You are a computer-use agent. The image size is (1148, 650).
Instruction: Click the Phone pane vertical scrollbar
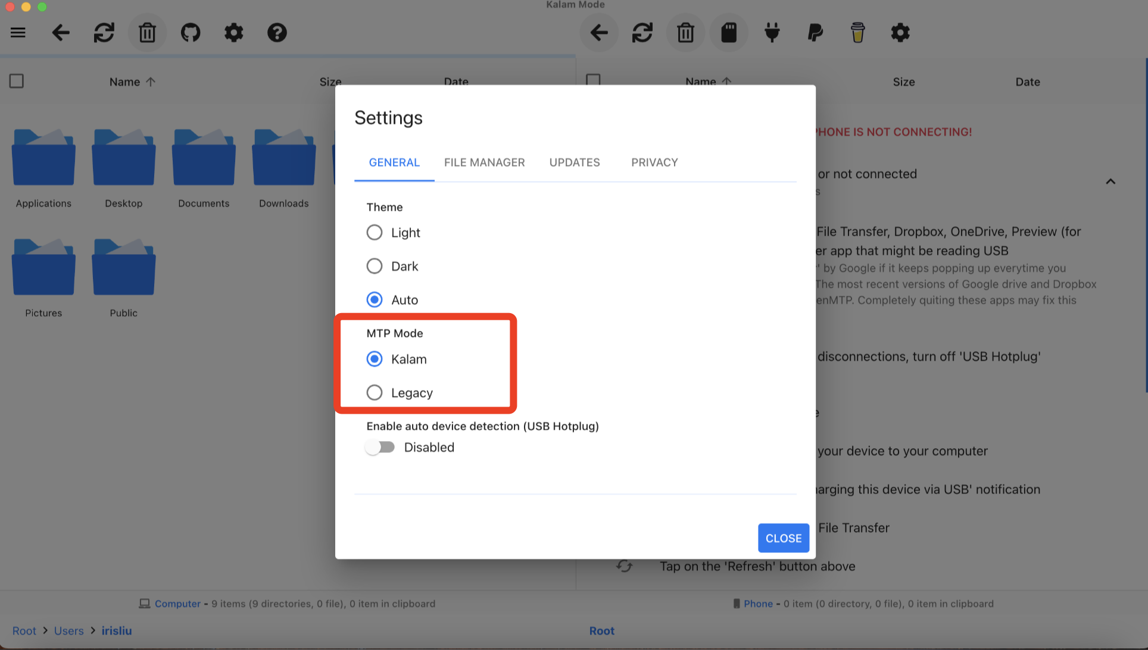(x=1146, y=226)
